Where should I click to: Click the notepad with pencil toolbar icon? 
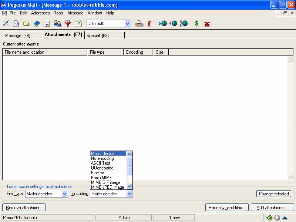click(x=78, y=24)
